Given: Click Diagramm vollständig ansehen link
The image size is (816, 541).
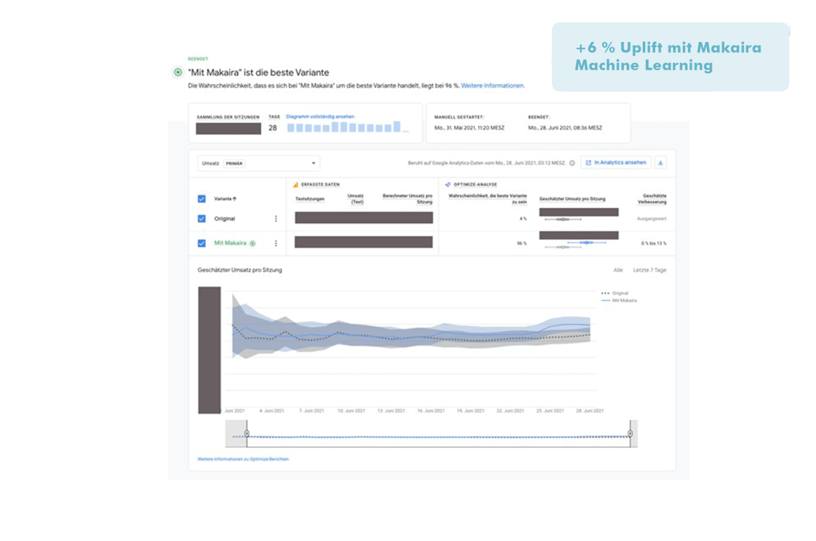Looking at the screenshot, I should pos(320,116).
